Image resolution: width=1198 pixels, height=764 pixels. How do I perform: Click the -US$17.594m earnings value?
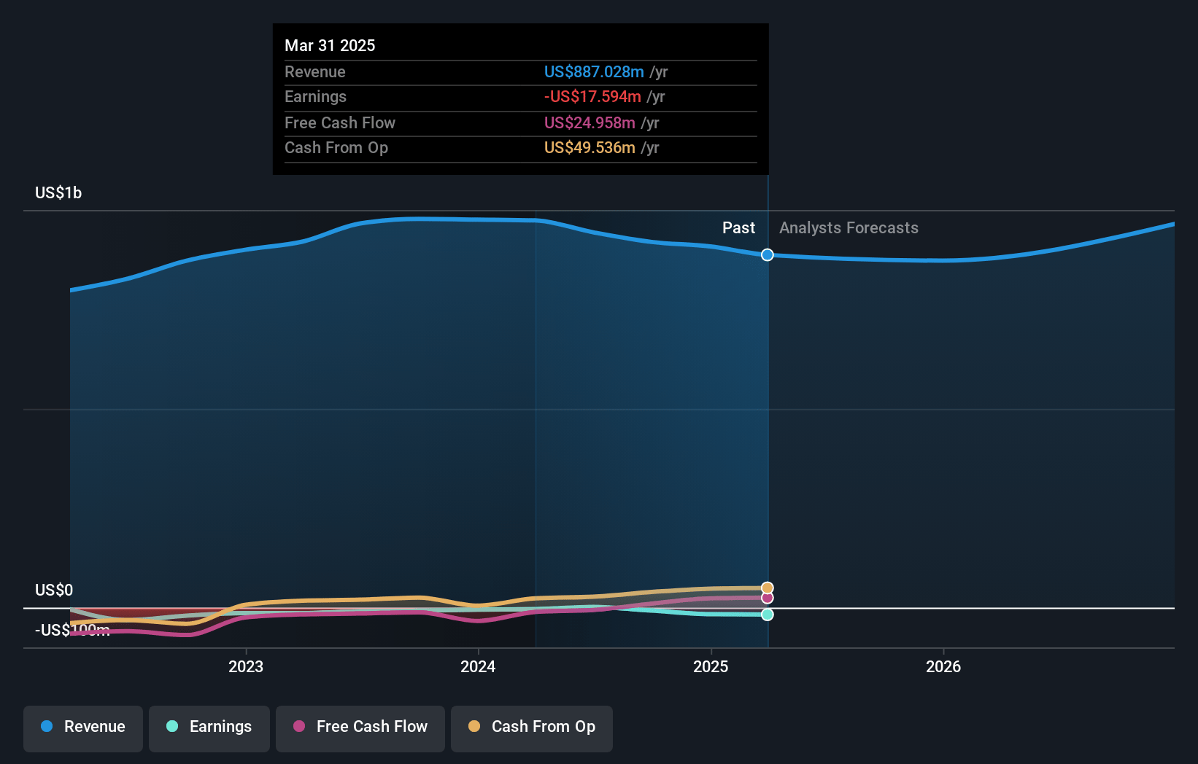click(592, 96)
